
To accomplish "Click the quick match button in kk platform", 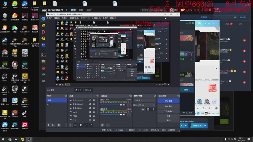I will (197, 126).
